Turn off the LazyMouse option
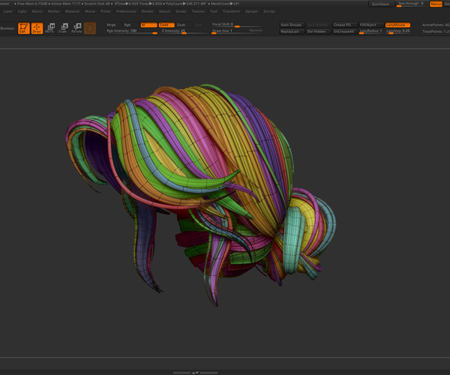 (397, 25)
